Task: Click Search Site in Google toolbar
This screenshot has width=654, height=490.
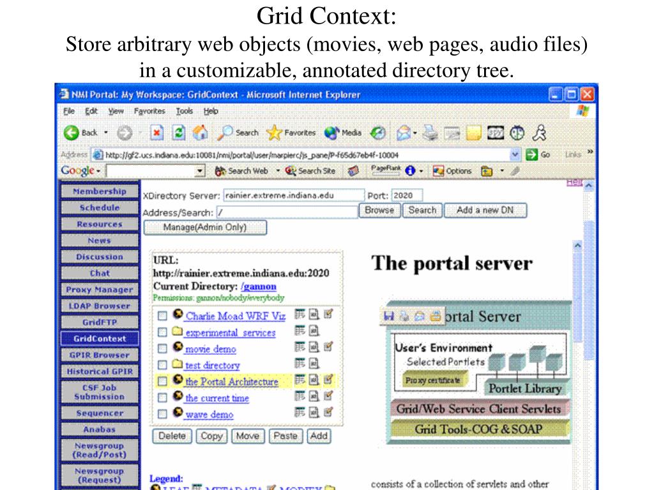Action: click(x=310, y=171)
